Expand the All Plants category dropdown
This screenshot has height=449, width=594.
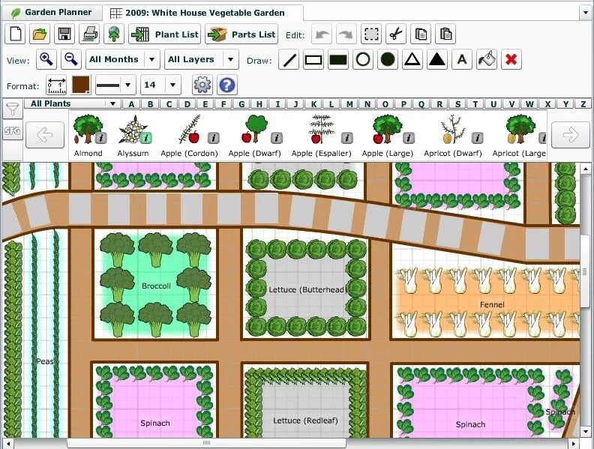73,103
